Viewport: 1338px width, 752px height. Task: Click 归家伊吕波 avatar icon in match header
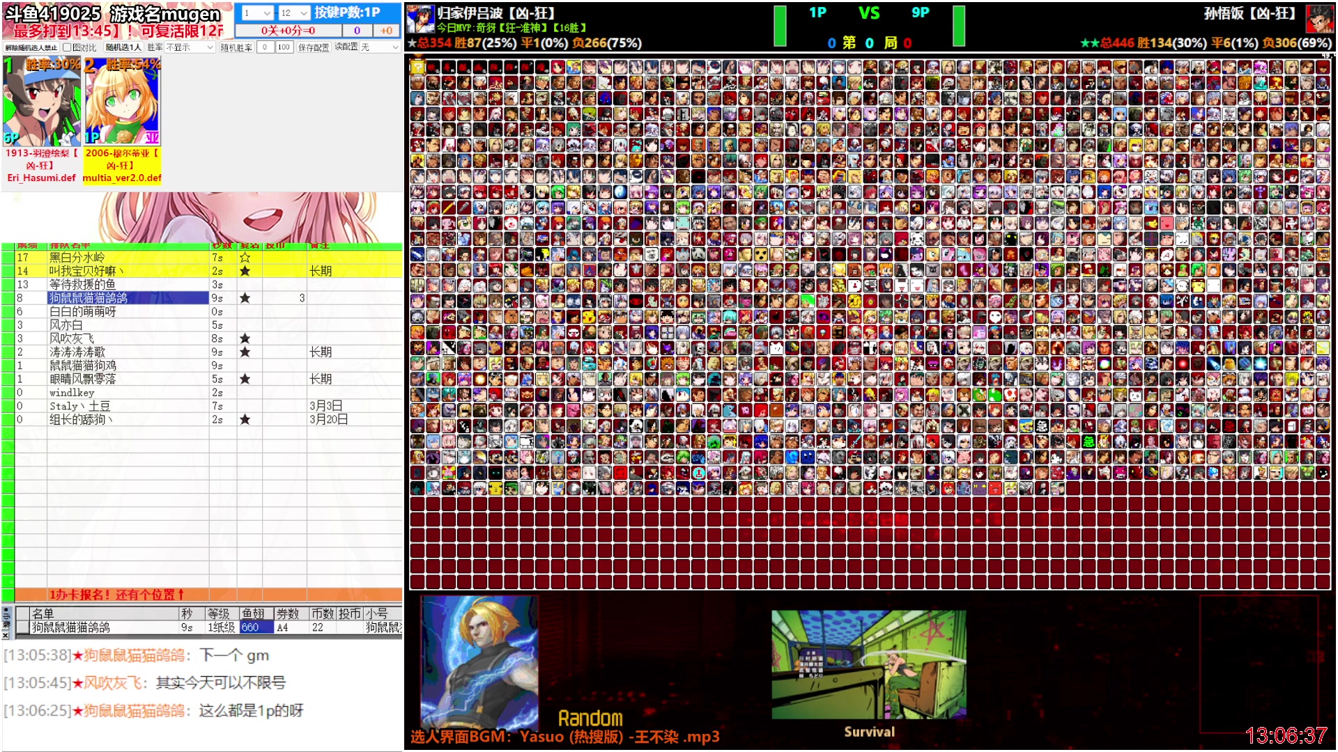tap(420, 19)
